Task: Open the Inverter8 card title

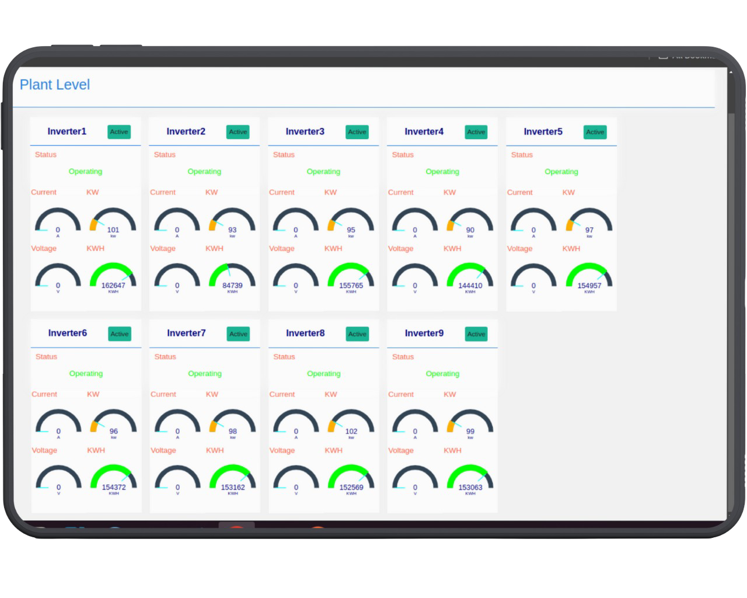Action: coord(305,333)
